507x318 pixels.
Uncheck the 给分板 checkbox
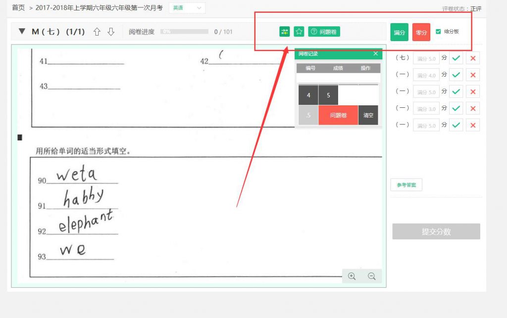438,32
